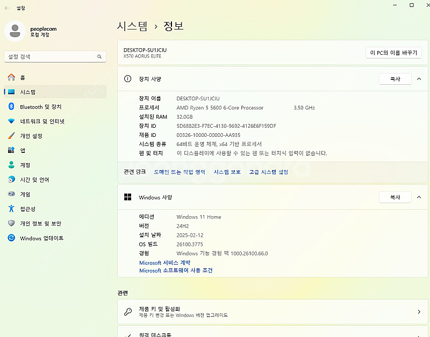Click the Bluetooth icon in sidebar

point(11,106)
